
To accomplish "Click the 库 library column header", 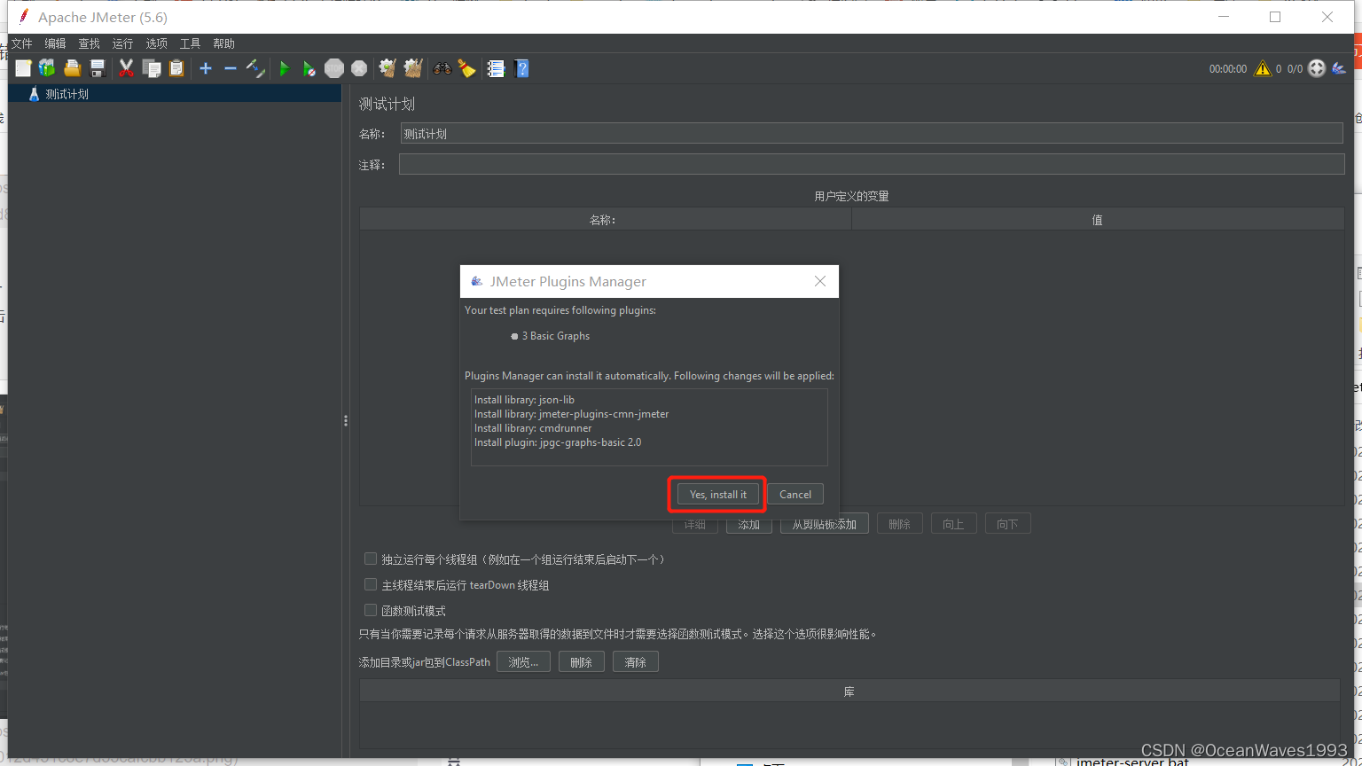I will (x=849, y=692).
